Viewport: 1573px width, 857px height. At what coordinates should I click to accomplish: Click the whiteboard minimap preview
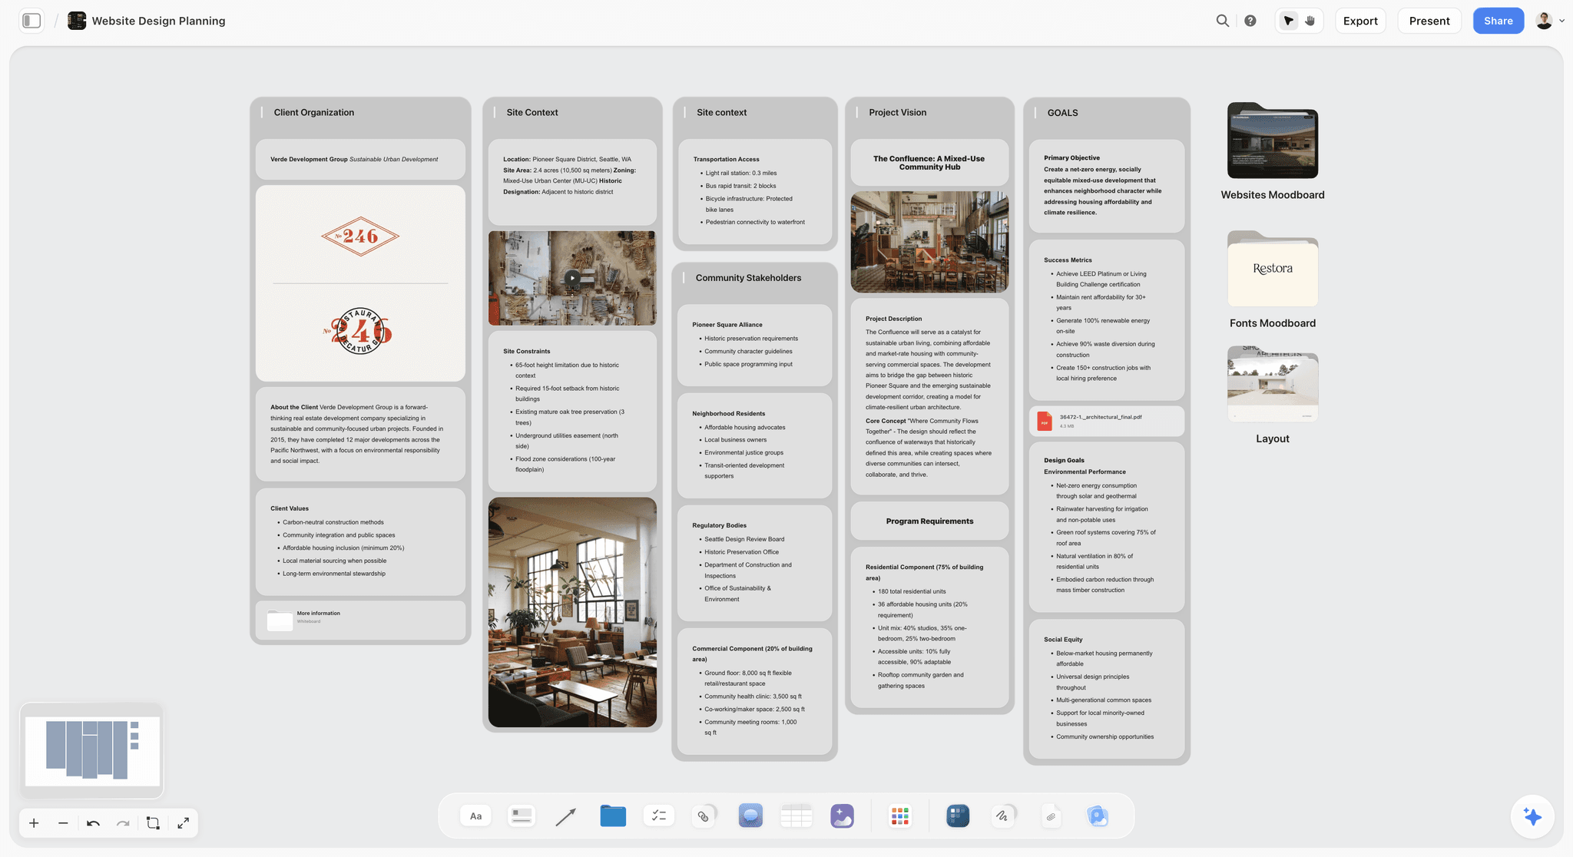[x=92, y=751]
